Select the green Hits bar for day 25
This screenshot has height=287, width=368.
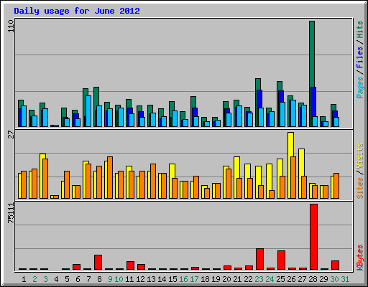[x=280, y=86]
